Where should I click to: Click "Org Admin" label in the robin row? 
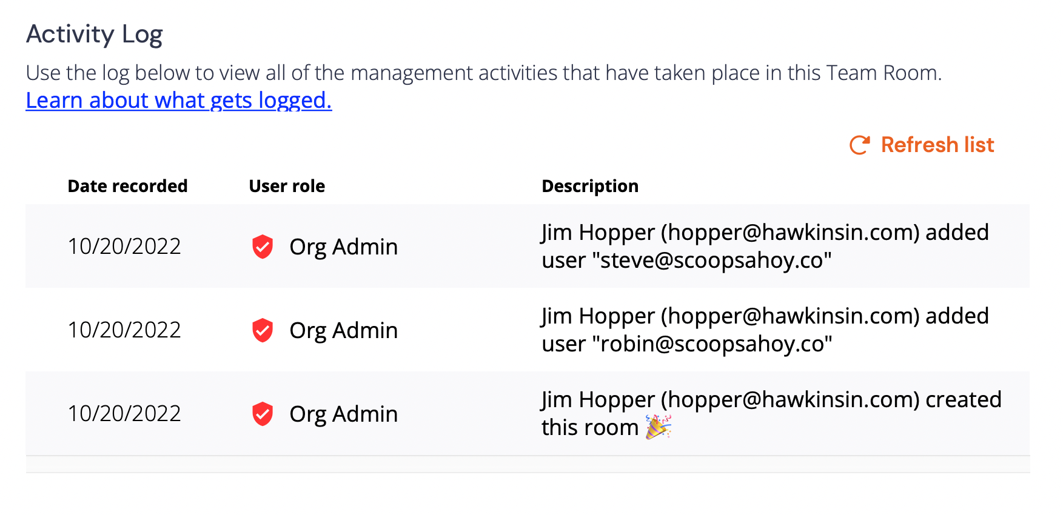click(x=343, y=330)
